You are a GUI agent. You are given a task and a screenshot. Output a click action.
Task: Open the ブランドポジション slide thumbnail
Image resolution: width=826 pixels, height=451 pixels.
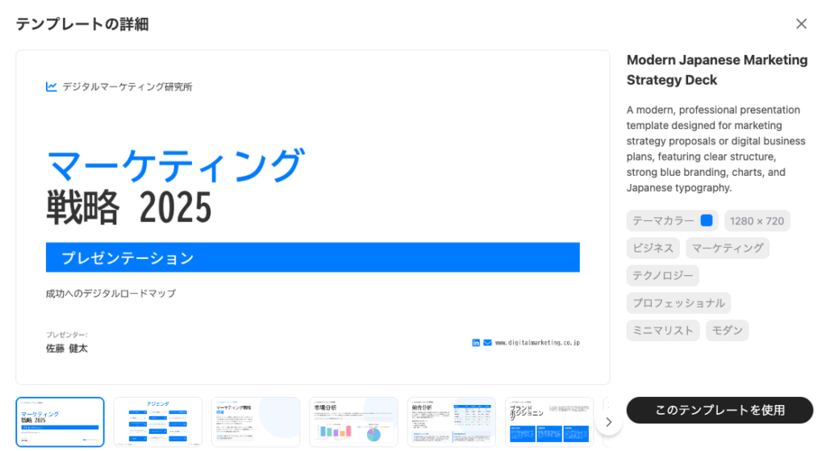(x=549, y=422)
